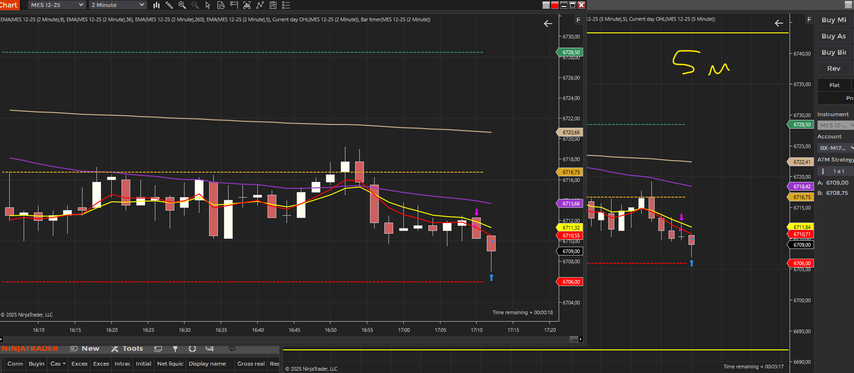The width and height of the screenshot is (854, 373).
Task: Click the bid price B: 6708,75
Action: [833, 193]
